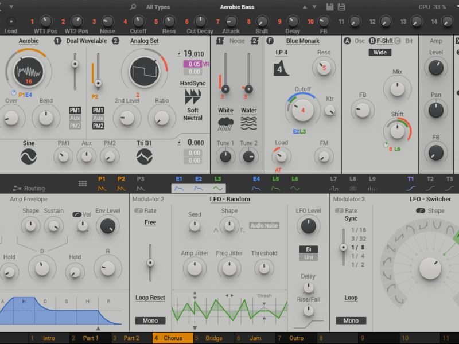Toggle the filter F power button
The width and height of the screenshot is (459, 344).
tap(270, 41)
